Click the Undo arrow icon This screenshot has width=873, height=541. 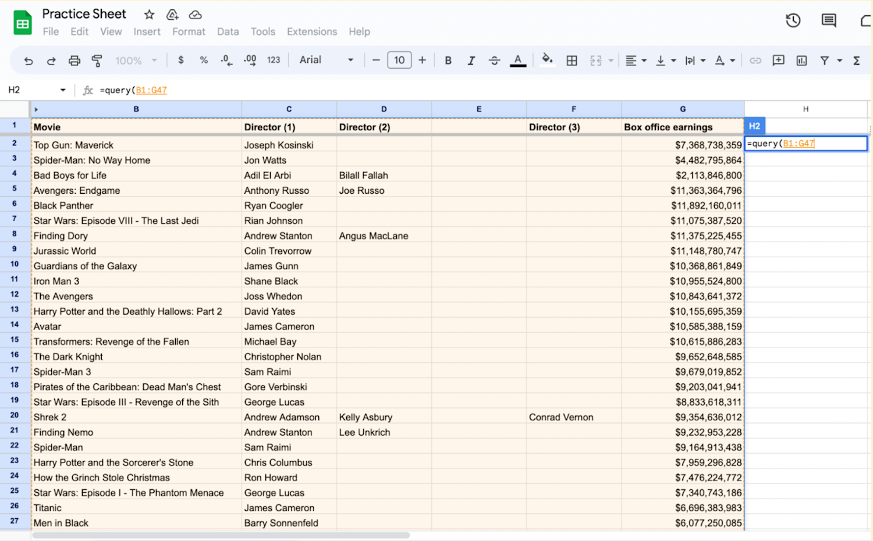coord(28,60)
